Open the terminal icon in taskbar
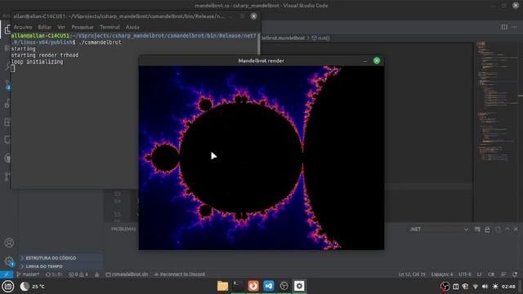This screenshot has width=523, height=294. 238,286
